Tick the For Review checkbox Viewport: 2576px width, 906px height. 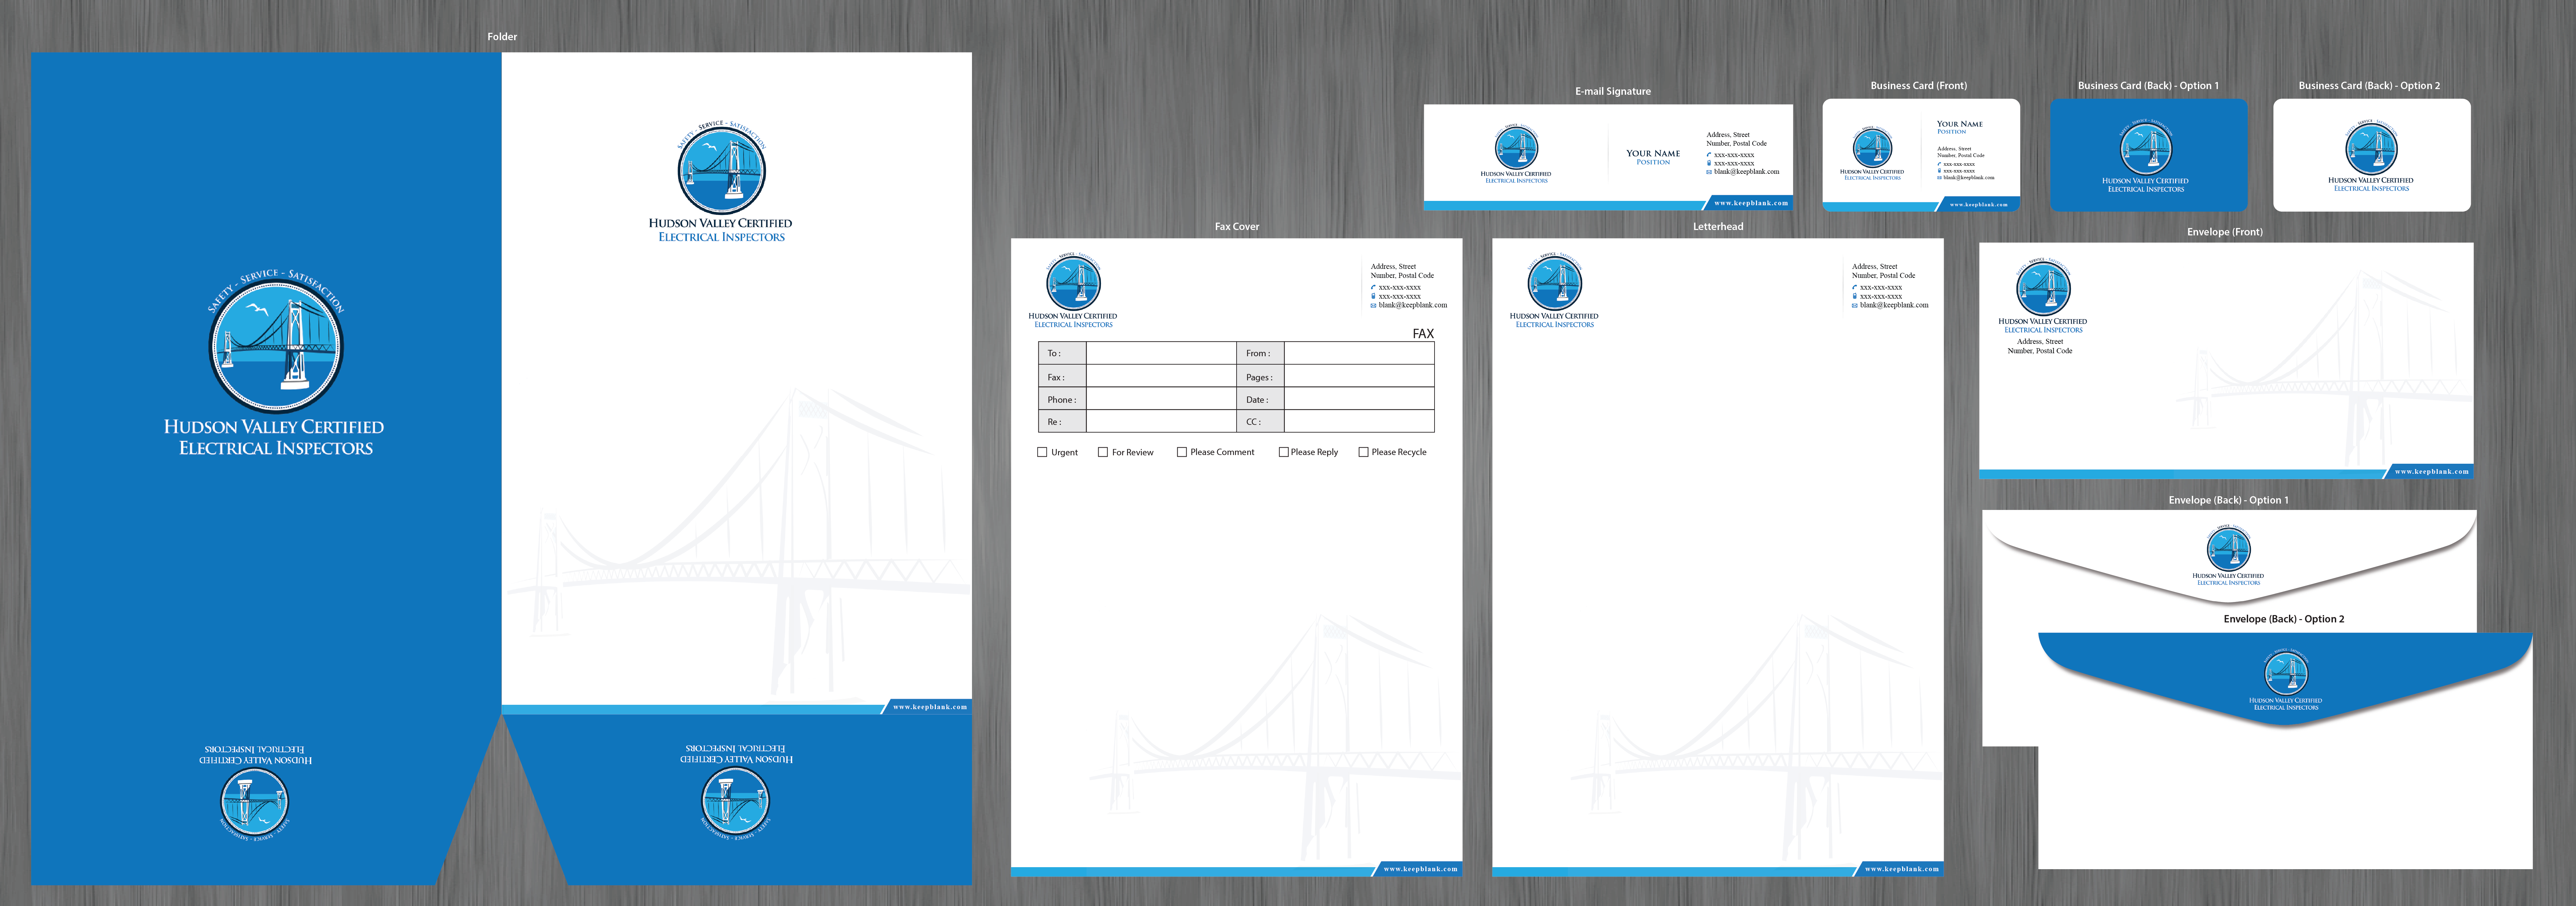(1103, 452)
